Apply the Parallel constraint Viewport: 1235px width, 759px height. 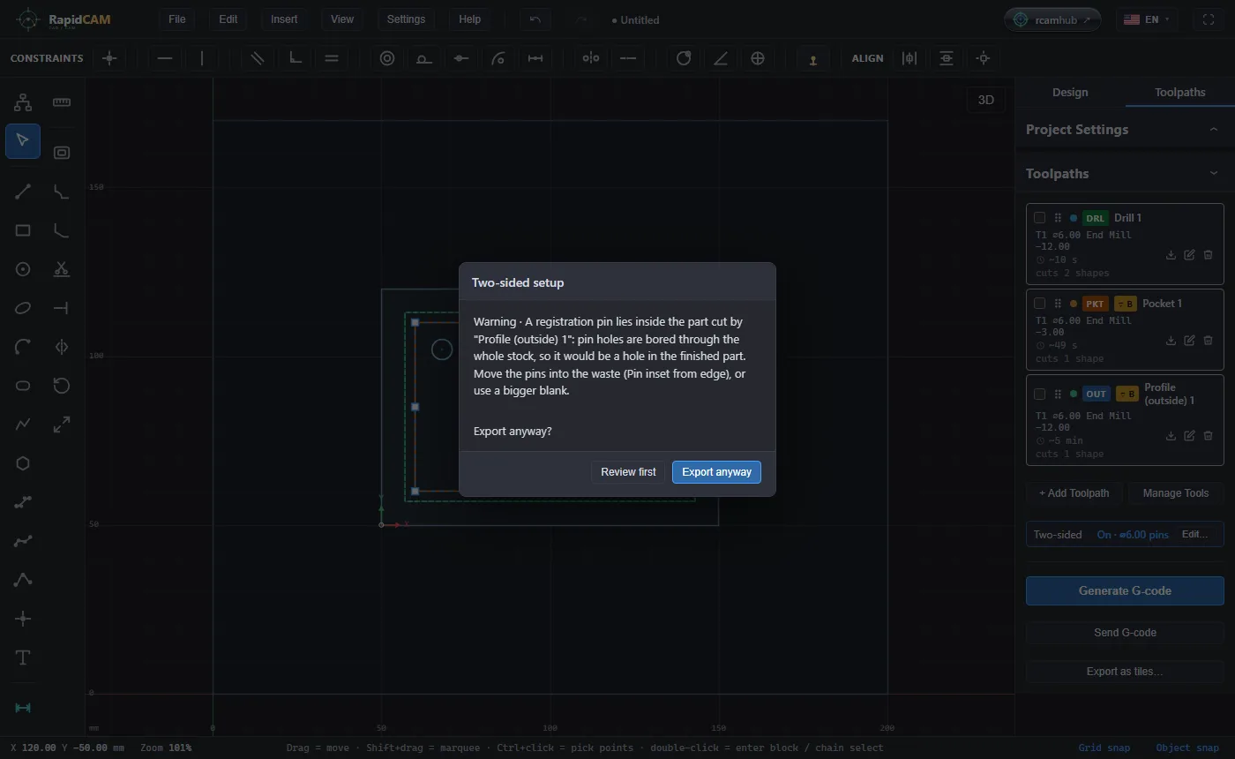click(257, 58)
